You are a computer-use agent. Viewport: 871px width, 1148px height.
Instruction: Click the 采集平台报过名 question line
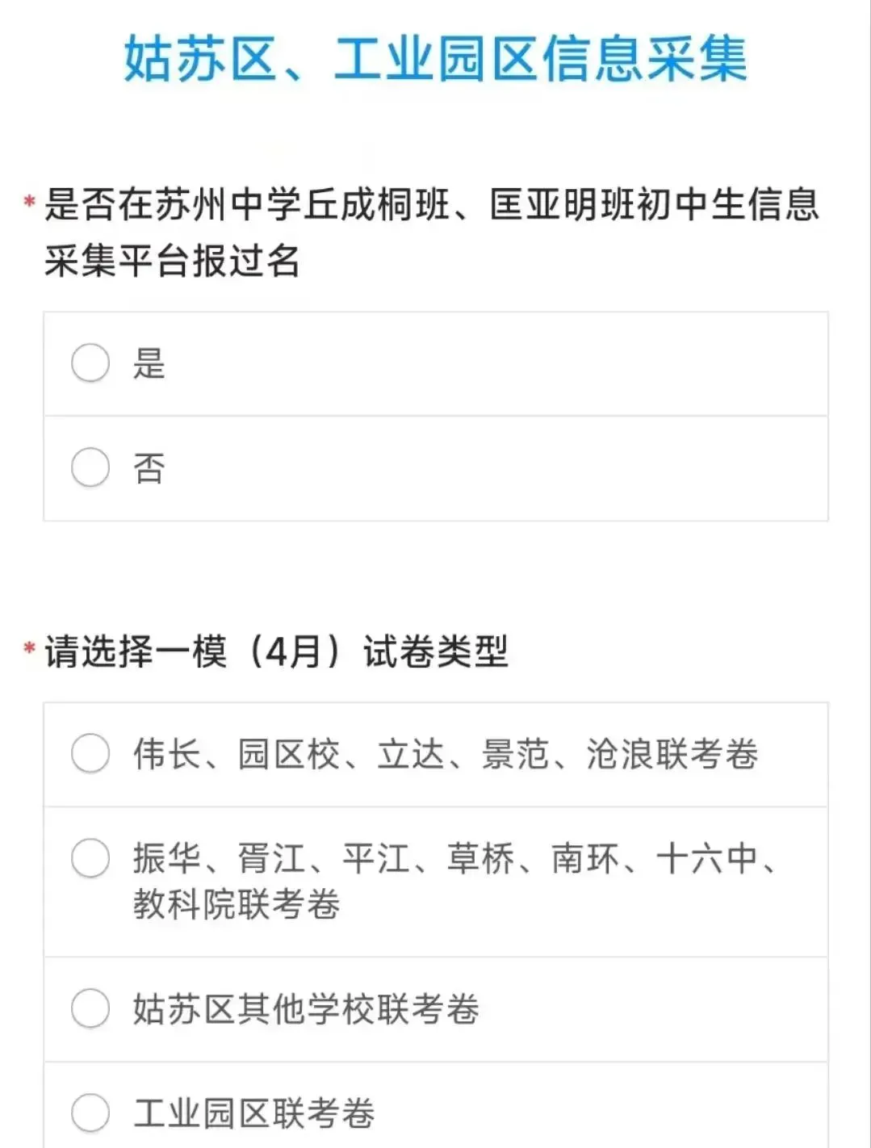[x=172, y=261]
